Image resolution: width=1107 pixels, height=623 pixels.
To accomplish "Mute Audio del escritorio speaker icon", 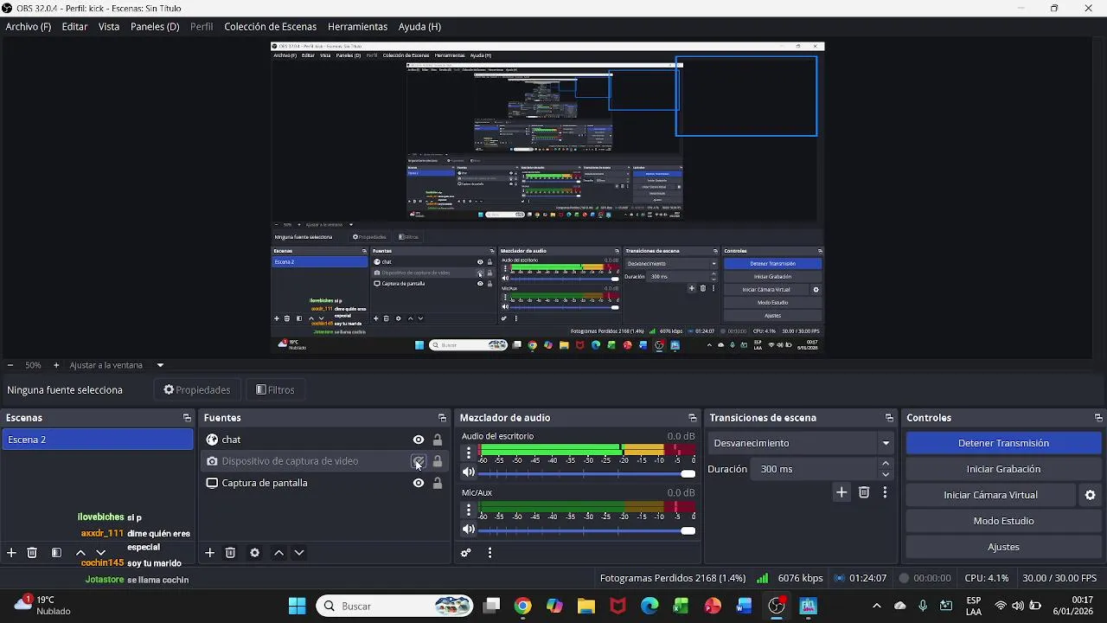I will 469,472.
